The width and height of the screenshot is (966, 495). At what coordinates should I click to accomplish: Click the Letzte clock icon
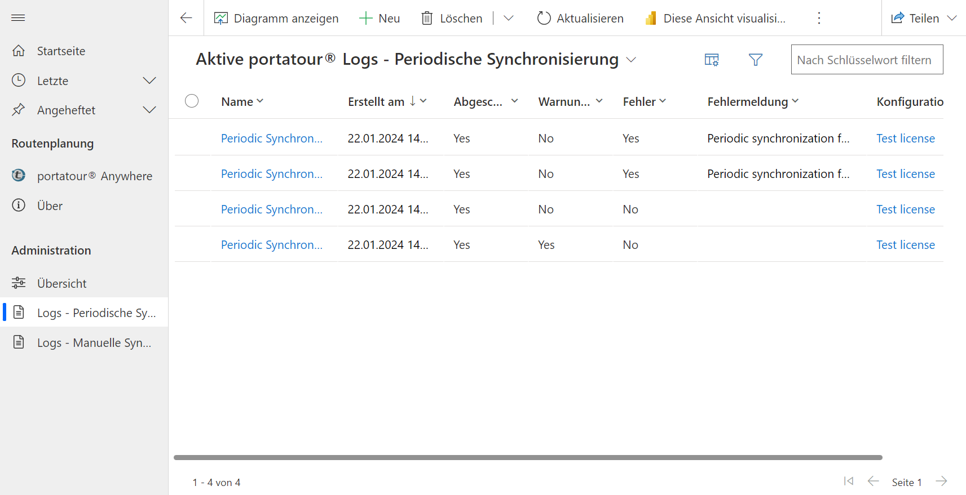pos(19,81)
